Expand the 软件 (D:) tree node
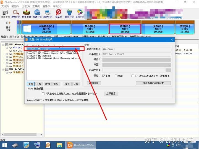 click(x=7, y=57)
